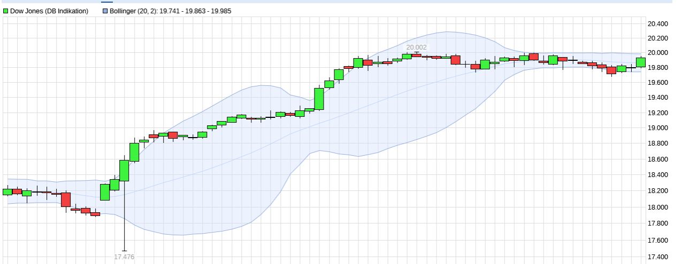Click the 18.800 axis label
Screen dimensions: 682x264
pyautogui.click(x=657, y=143)
